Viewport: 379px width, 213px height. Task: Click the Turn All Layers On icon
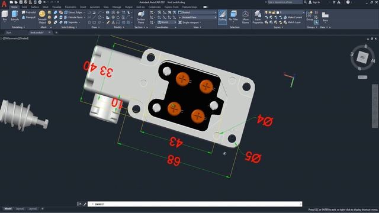click(x=266, y=22)
